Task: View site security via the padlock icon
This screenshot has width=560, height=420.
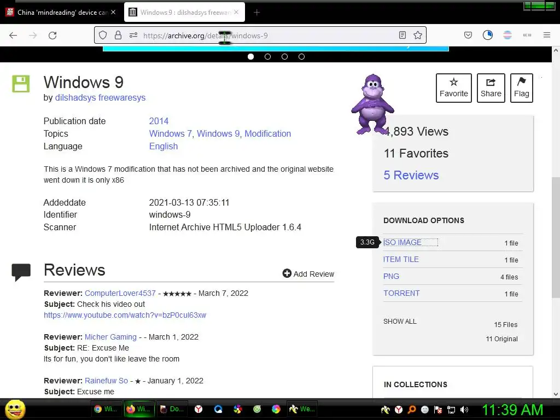Action: pos(118,35)
